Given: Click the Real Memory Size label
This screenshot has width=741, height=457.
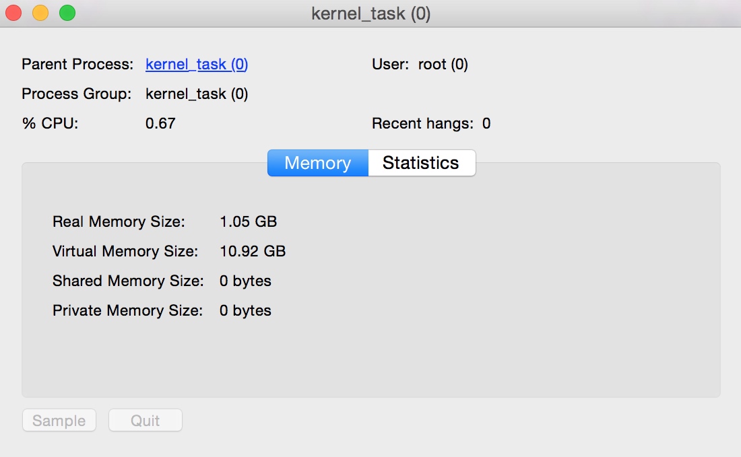Looking at the screenshot, I should click(119, 221).
